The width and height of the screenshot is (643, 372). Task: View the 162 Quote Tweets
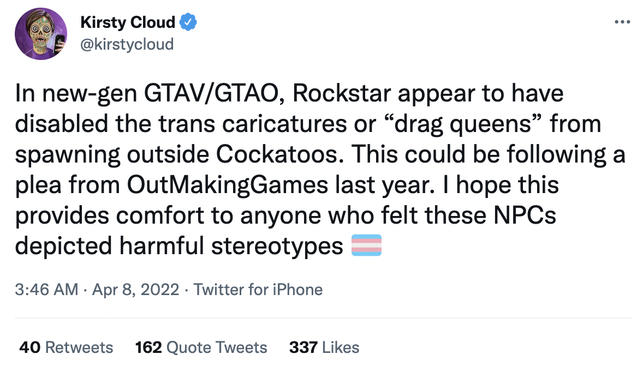click(x=201, y=347)
